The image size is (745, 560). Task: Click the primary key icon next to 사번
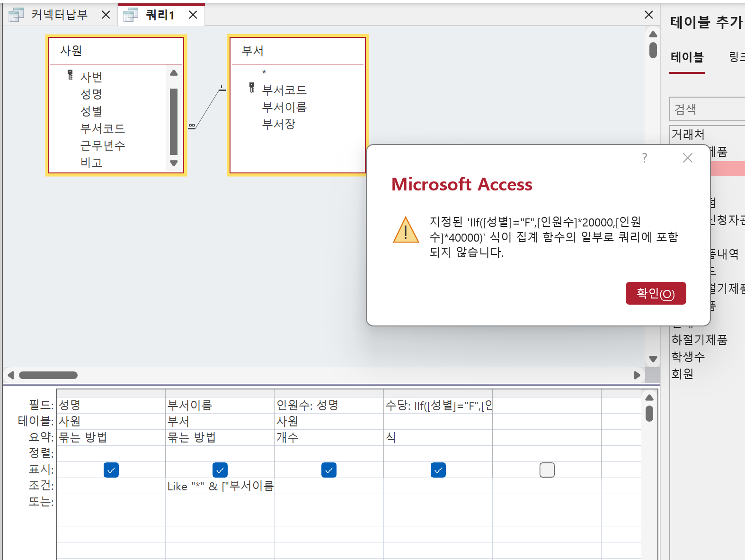(70, 75)
